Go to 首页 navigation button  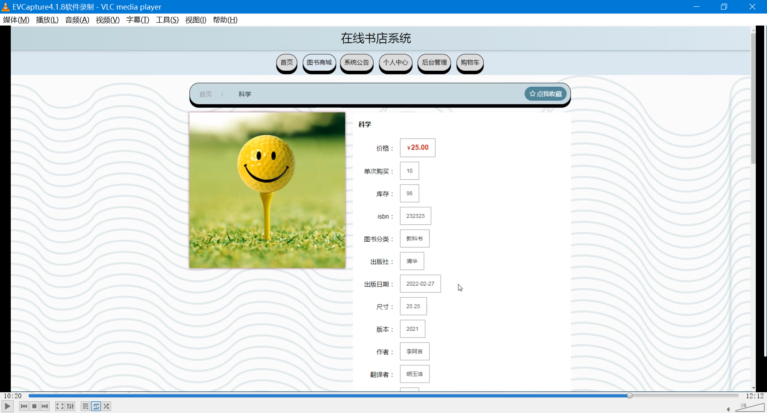tap(287, 63)
